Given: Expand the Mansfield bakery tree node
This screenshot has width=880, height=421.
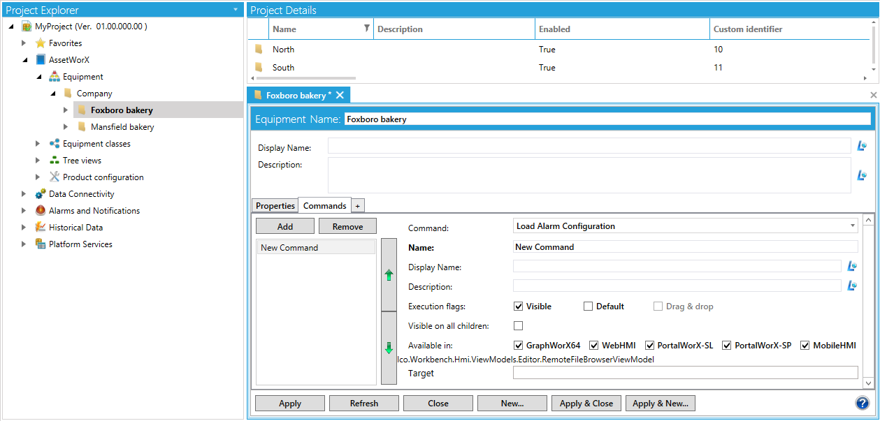Looking at the screenshot, I should [x=66, y=127].
